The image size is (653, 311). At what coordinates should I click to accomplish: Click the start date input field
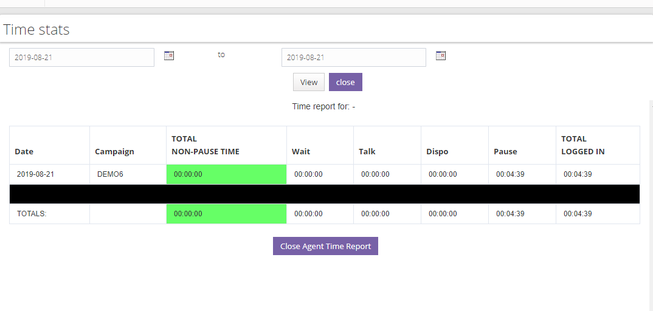click(81, 58)
